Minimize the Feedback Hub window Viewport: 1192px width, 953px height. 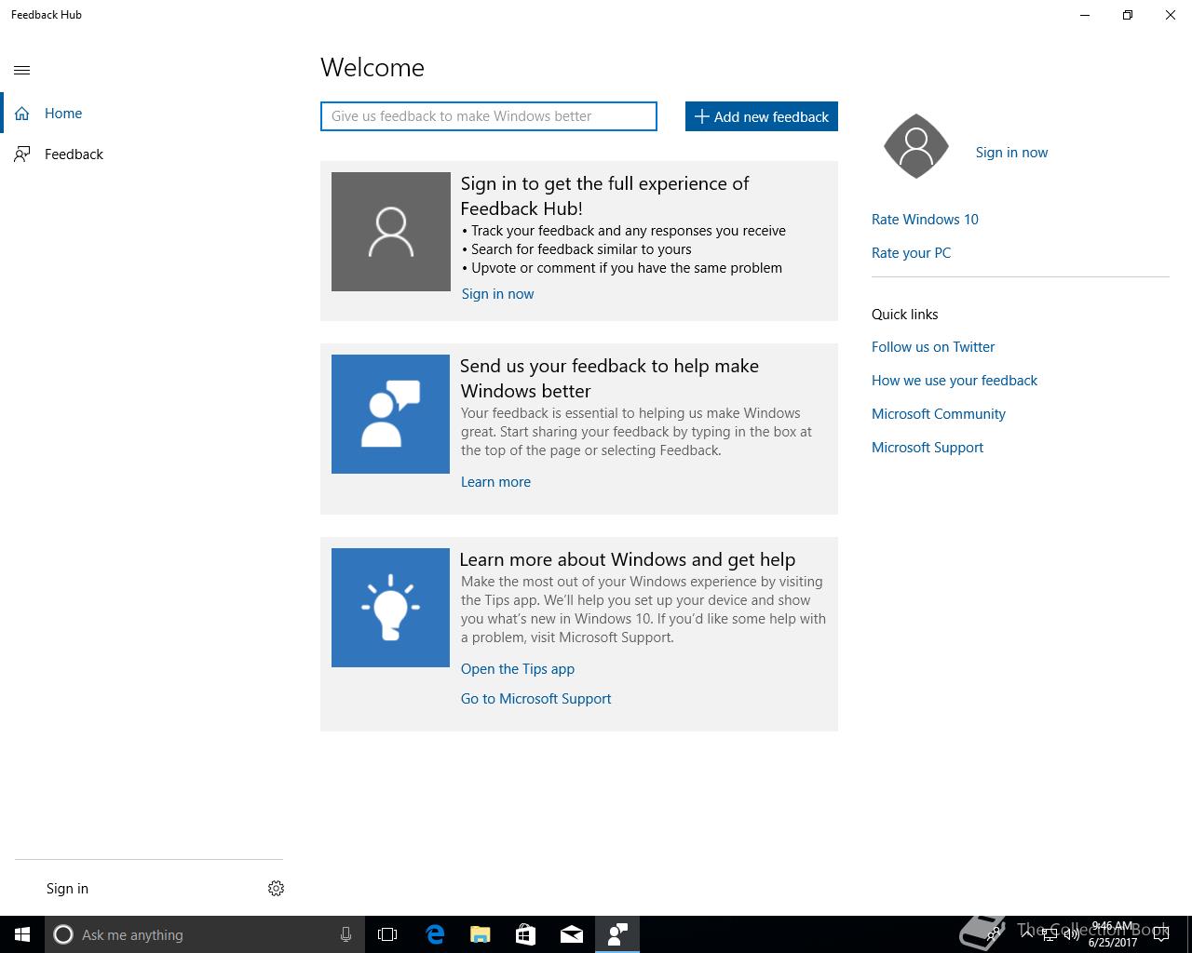point(1085,15)
